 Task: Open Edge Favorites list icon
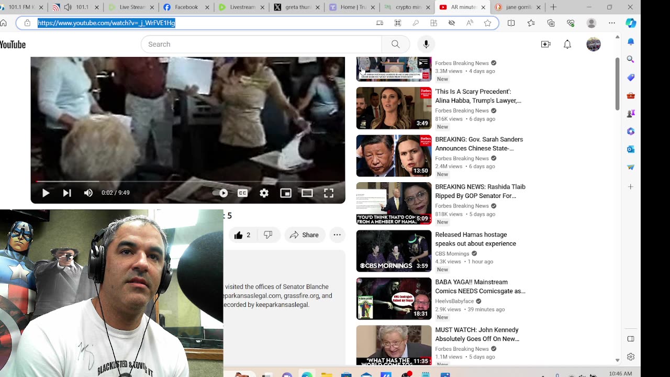(531, 23)
